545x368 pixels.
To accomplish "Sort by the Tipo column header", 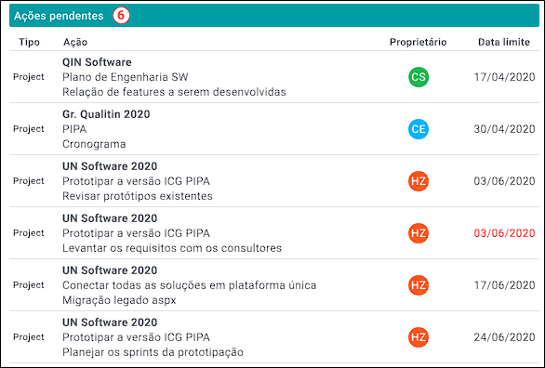I will click(x=29, y=42).
